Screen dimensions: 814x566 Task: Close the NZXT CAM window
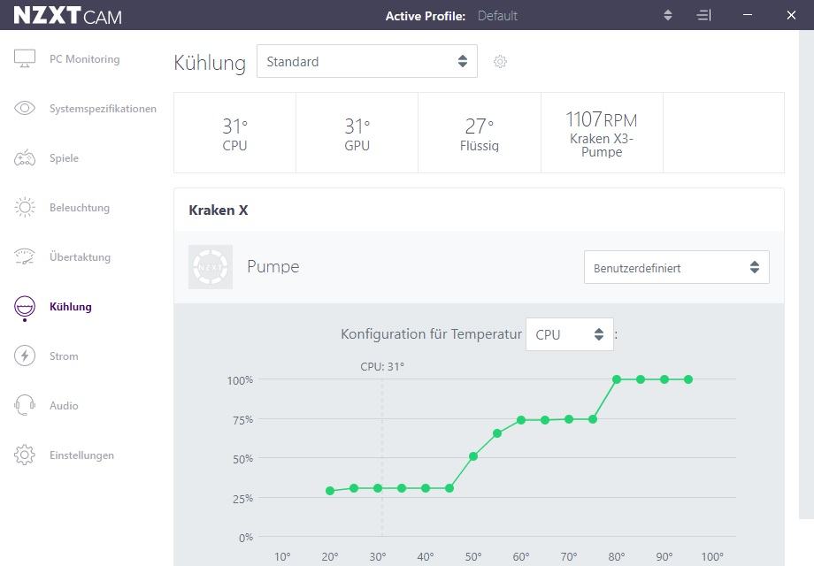click(x=791, y=15)
